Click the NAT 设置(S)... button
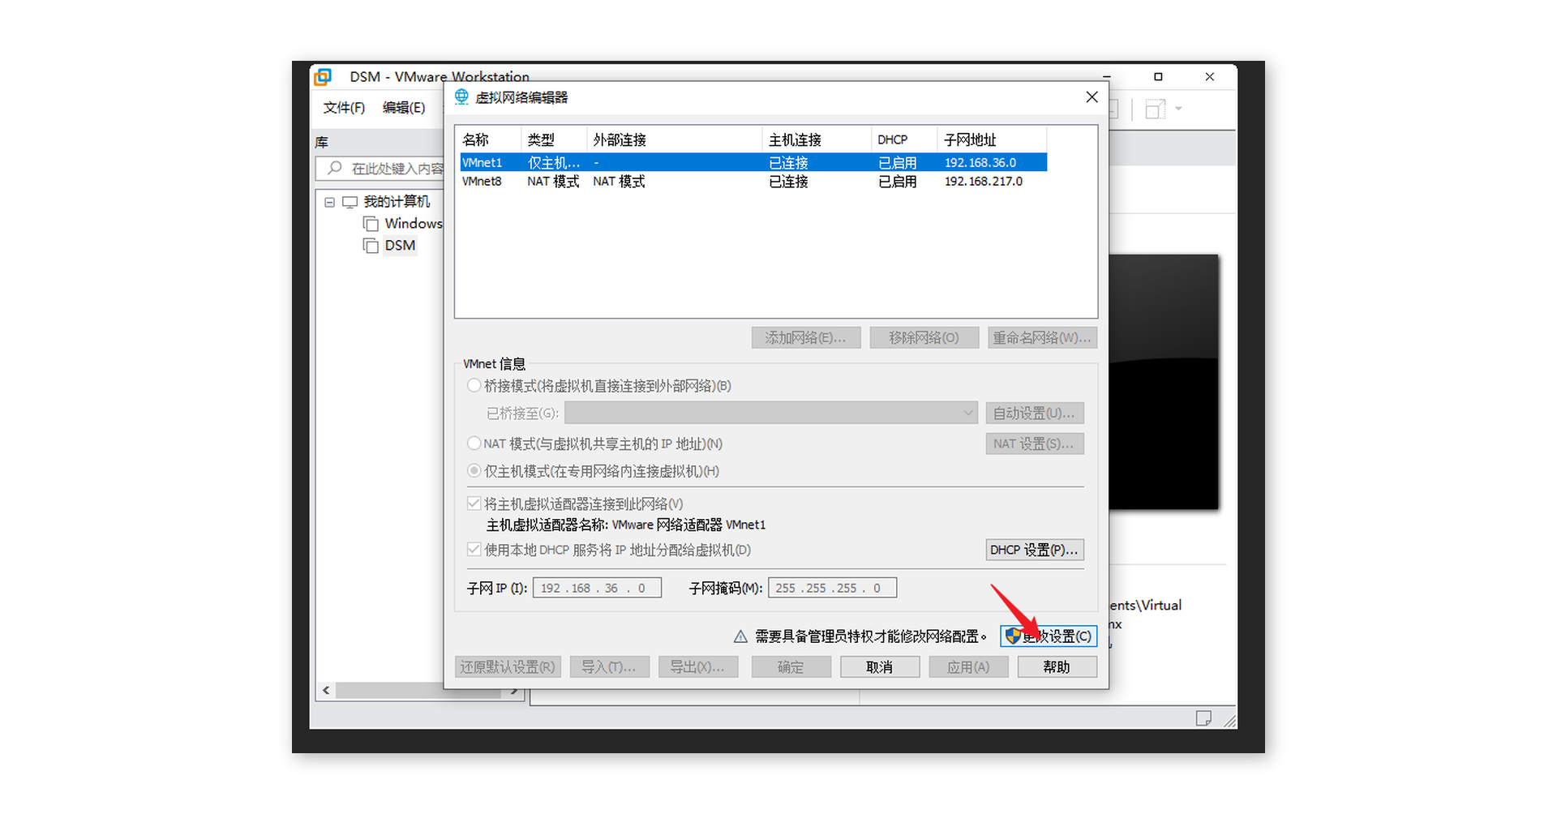 (1035, 444)
